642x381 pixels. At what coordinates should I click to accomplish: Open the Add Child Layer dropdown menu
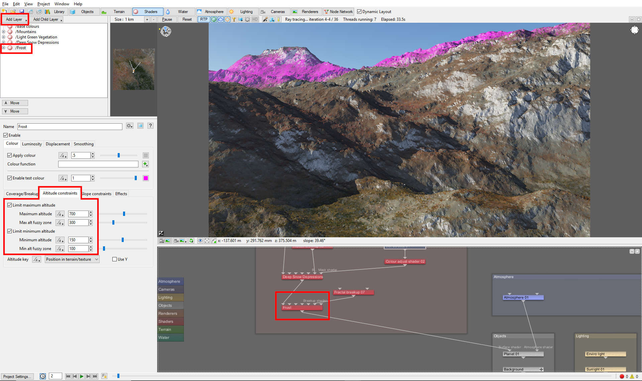coord(47,19)
